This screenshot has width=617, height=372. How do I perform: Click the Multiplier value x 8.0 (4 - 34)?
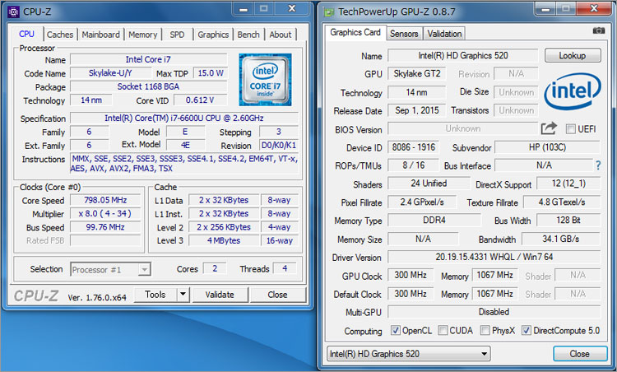click(x=105, y=213)
